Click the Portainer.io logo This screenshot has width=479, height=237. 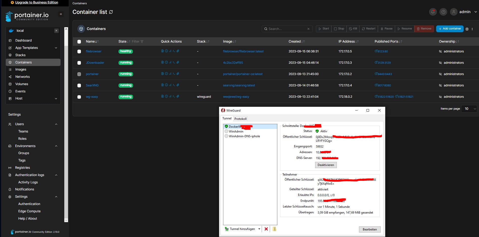[x=27, y=16]
